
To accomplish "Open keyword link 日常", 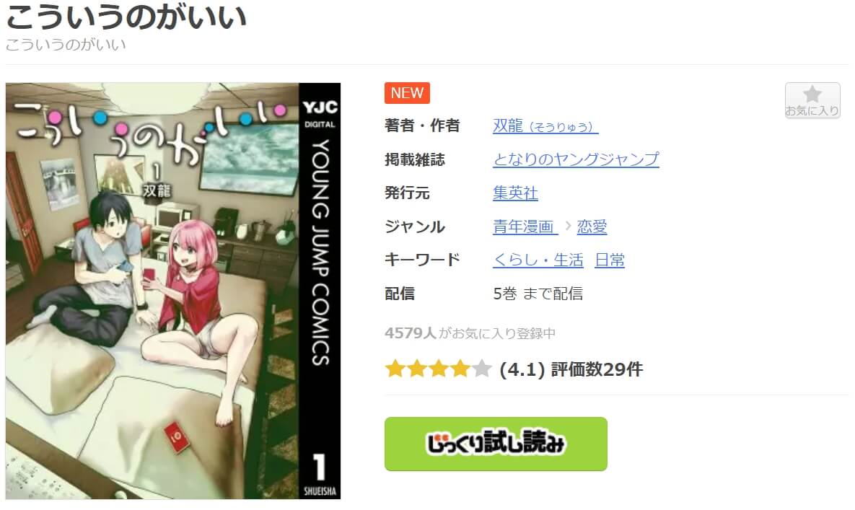I will click(x=610, y=260).
